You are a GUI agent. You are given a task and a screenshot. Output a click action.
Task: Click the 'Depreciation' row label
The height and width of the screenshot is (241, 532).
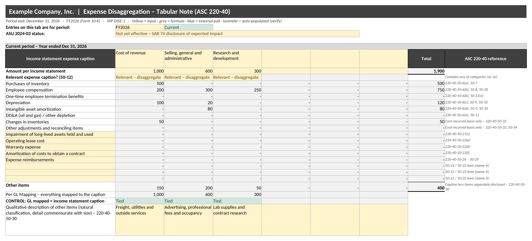60,103
